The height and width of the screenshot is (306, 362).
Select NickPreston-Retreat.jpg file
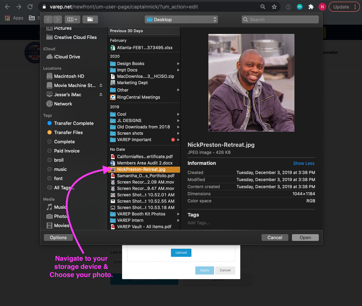coord(144,169)
